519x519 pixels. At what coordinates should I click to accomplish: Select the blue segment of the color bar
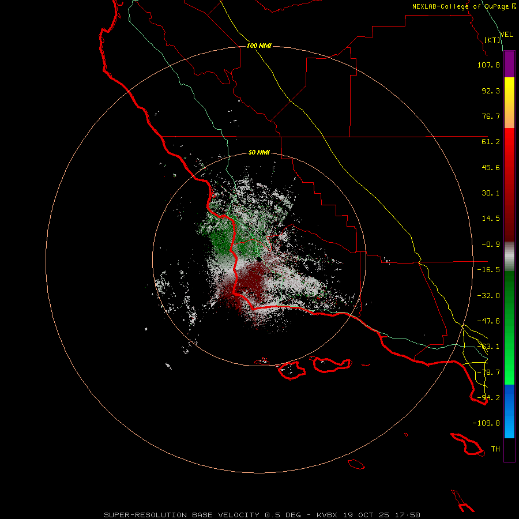point(509,411)
